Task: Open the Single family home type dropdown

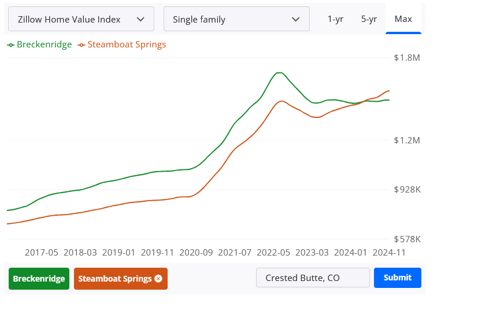Action: pos(236,19)
